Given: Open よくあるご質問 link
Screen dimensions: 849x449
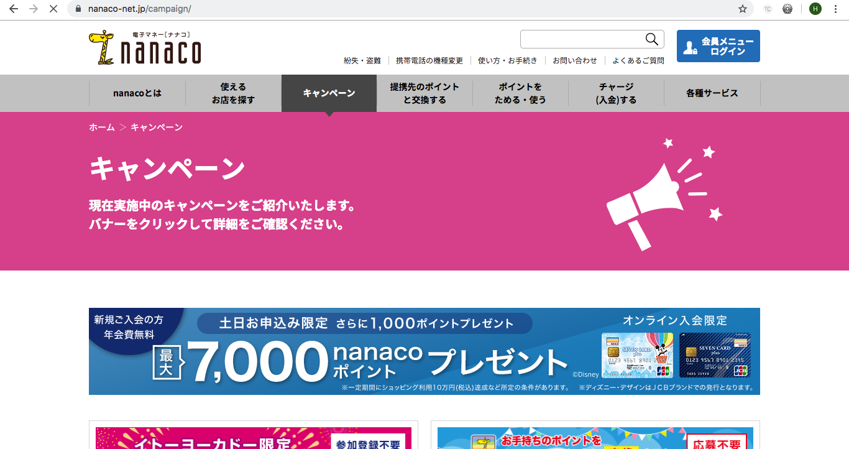Looking at the screenshot, I should [x=638, y=60].
